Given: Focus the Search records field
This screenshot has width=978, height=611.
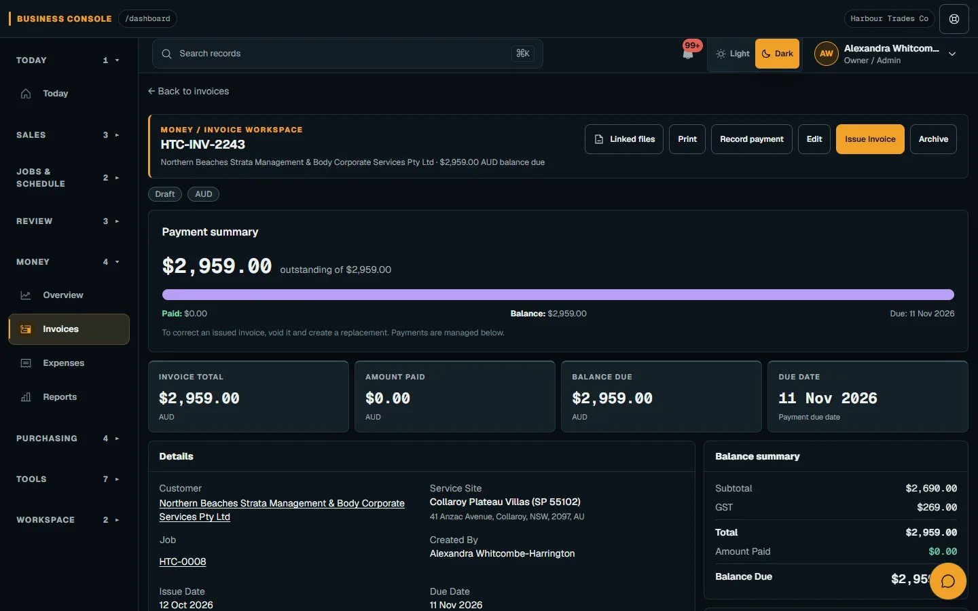Looking at the screenshot, I should click(x=348, y=54).
